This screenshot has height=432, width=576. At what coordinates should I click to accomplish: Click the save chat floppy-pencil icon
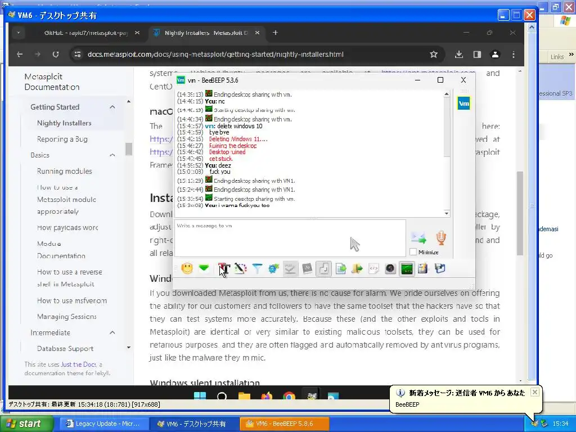tap(423, 268)
